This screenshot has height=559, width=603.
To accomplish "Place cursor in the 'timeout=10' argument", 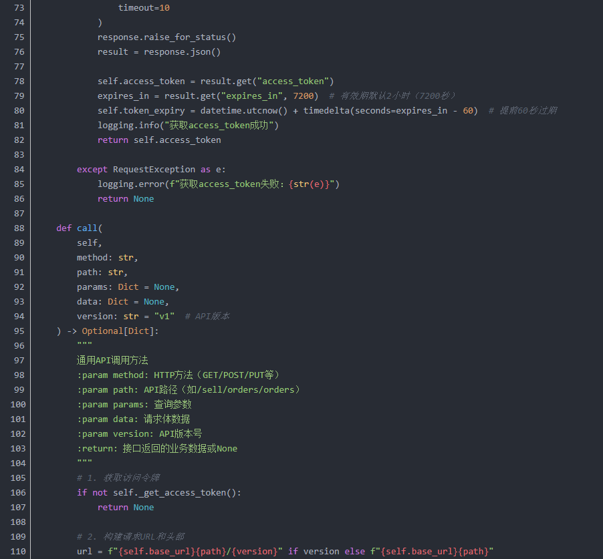I will (x=144, y=7).
